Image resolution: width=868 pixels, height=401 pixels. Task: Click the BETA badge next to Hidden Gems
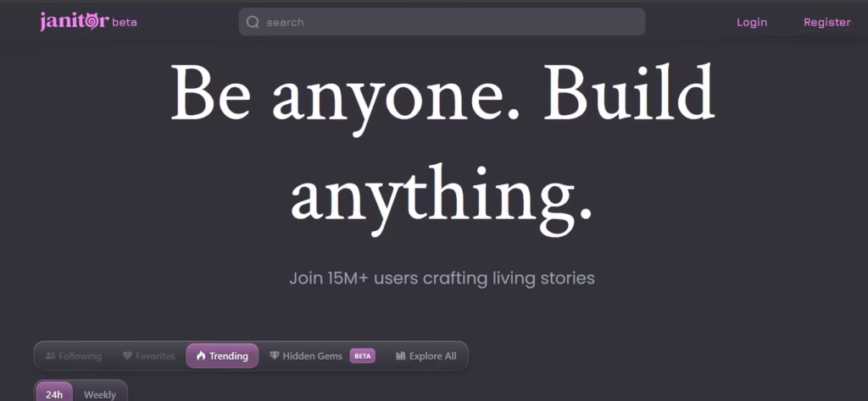(x=362, y=356)
